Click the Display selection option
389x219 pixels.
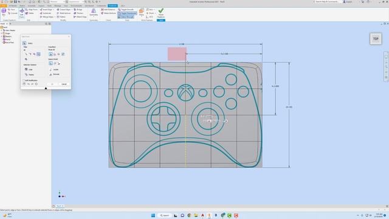coord(30,74)
